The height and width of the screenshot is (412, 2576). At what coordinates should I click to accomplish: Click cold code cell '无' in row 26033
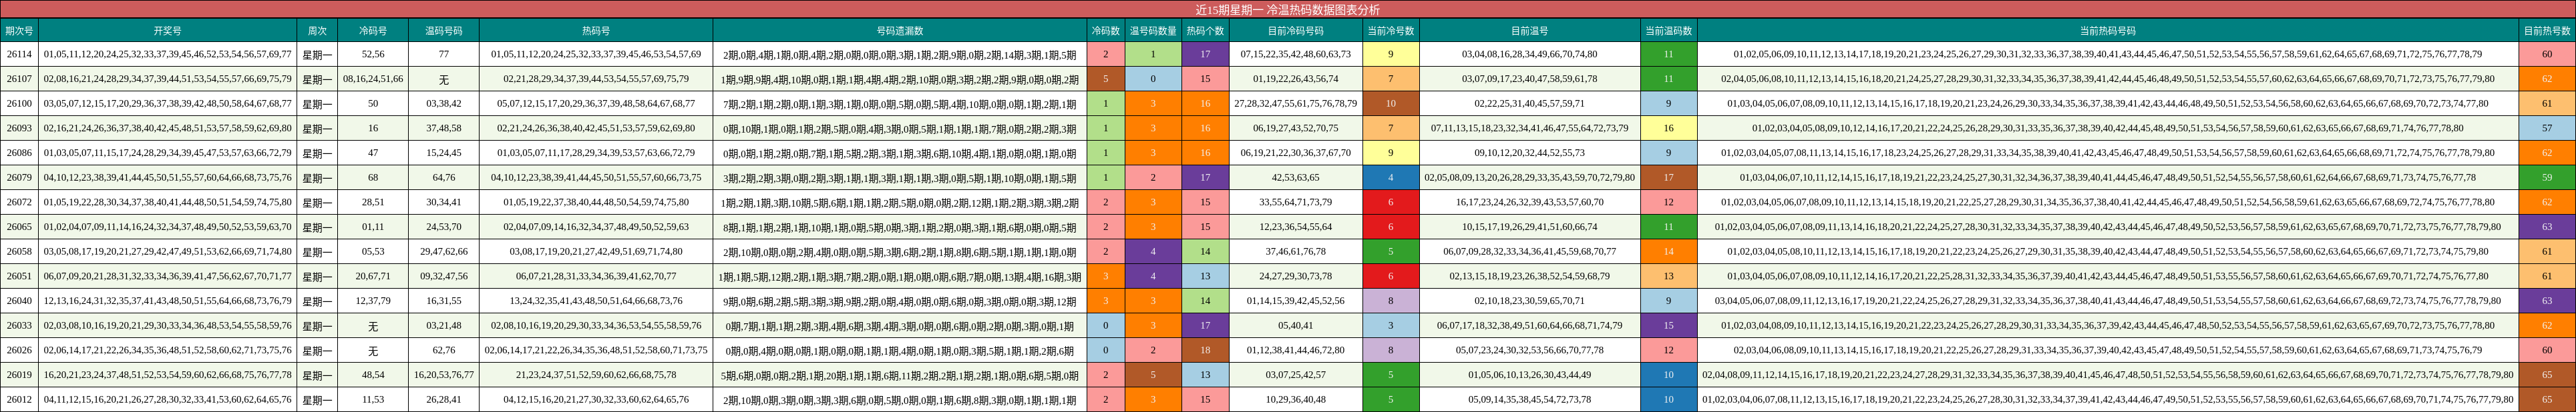tap(373, 325)
